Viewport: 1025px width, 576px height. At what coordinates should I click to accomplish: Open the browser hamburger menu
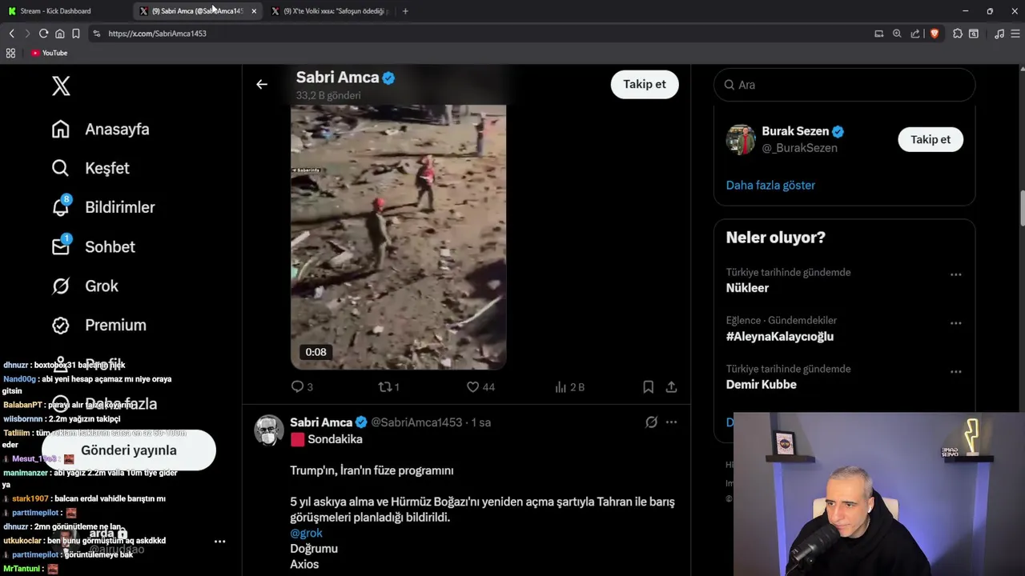point(1015,34)
